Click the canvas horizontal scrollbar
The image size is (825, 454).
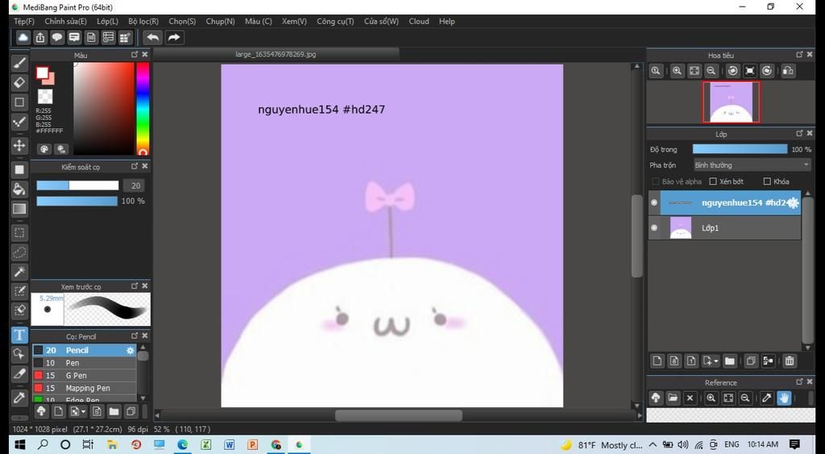click(398, 415)
